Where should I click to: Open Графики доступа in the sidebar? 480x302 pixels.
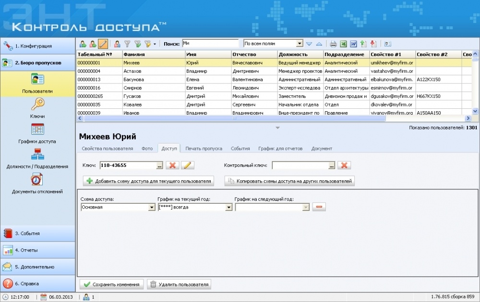[37, 133]
